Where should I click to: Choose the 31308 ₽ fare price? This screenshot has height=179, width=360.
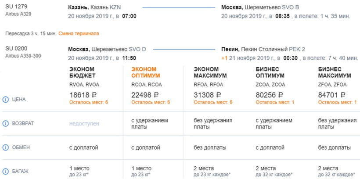click(208, 95)
